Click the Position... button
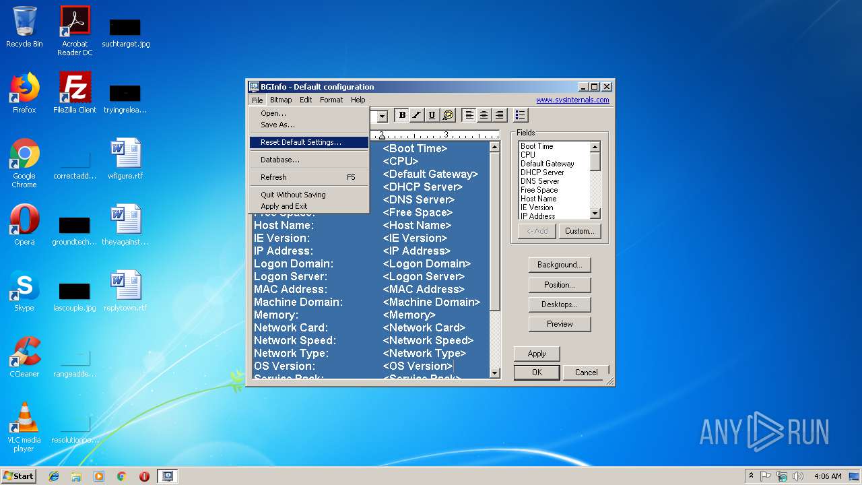Viewport: 862px width, 485px height. pos(560,285)
